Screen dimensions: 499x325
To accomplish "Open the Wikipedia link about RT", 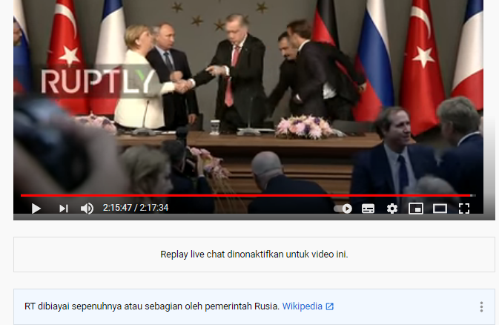I will pyautogui.click(x=303, y=306).
